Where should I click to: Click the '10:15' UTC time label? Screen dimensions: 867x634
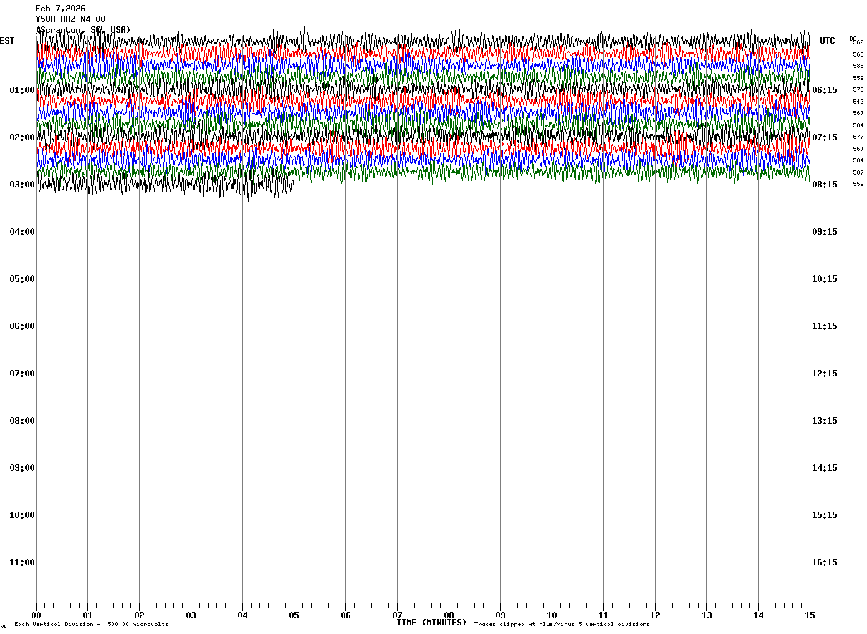coord(824,279)
